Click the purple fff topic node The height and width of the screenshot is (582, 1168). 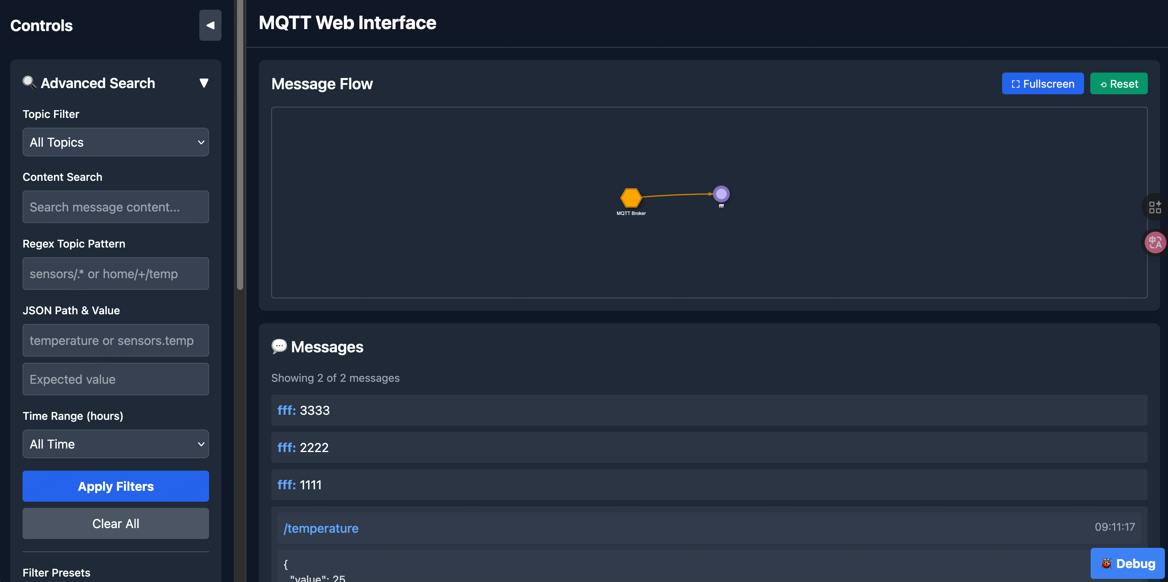[721, 194]
